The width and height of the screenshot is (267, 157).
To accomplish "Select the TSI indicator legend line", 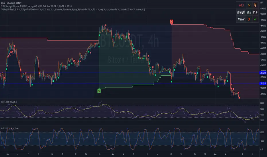I will point(73,9).
